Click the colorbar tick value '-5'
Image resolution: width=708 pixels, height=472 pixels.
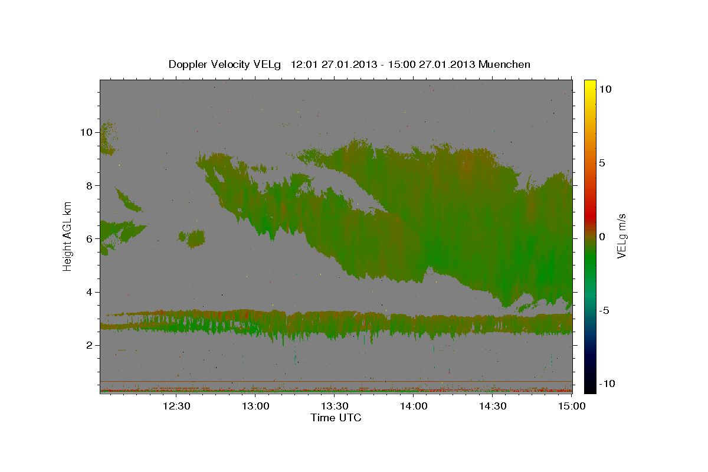click(x=604, y=310)
